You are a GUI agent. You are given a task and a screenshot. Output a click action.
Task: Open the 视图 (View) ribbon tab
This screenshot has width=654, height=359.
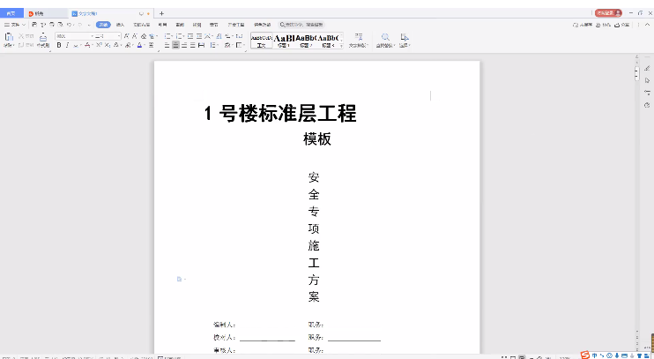(197, 25)
